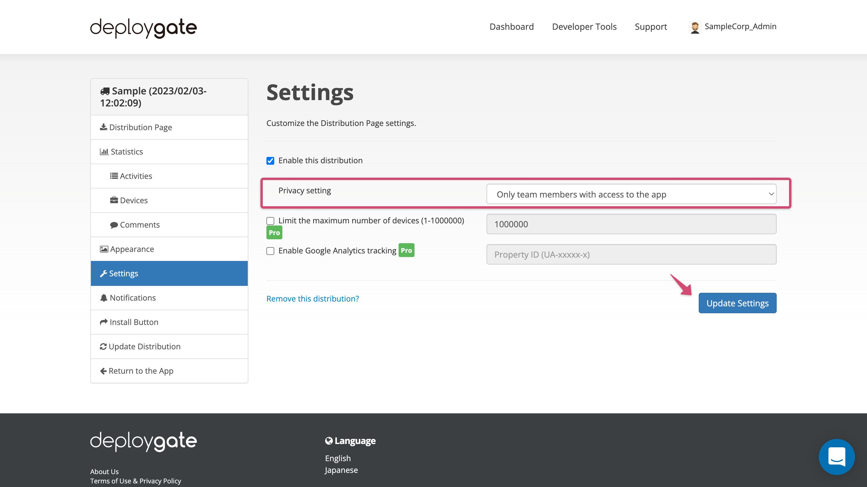Click the SampleCorp_Admin avatar image
867x487 pixels.
click(x=695, y=27)
